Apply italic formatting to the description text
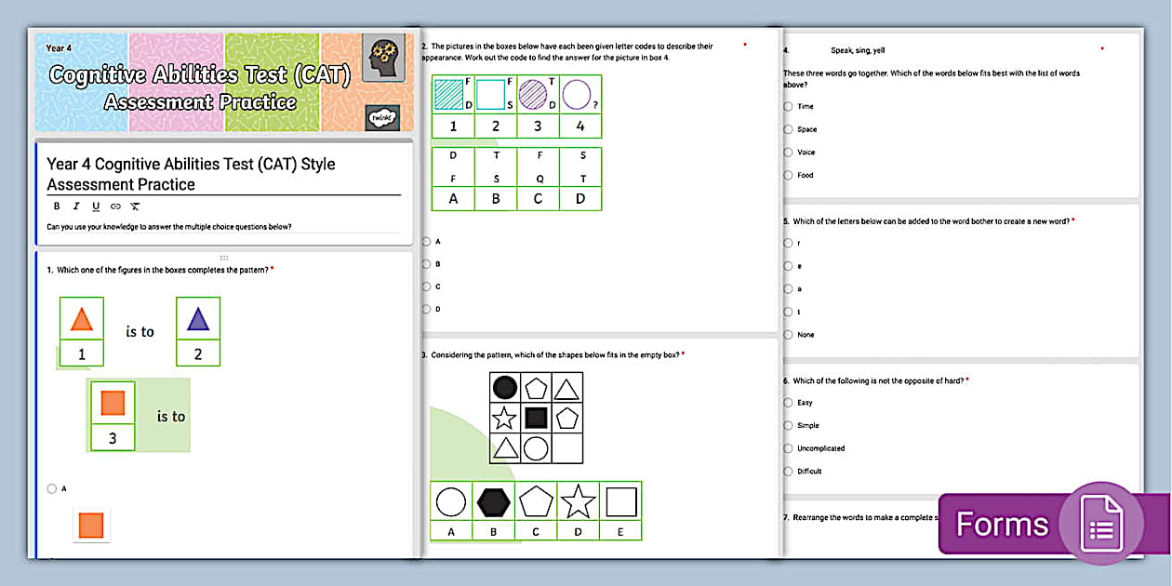Image resolution: width=1172 pixels, height=586 pixels. tap(76, 206)
